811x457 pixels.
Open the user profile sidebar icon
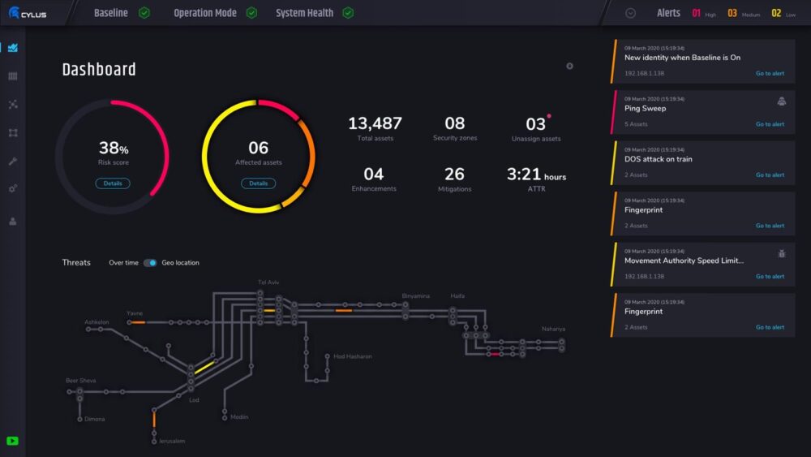[x=13, y=222]
